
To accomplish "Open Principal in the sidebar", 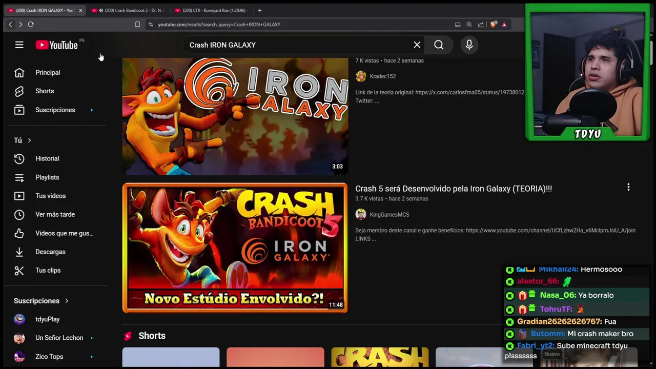I will tap(48, 72).
